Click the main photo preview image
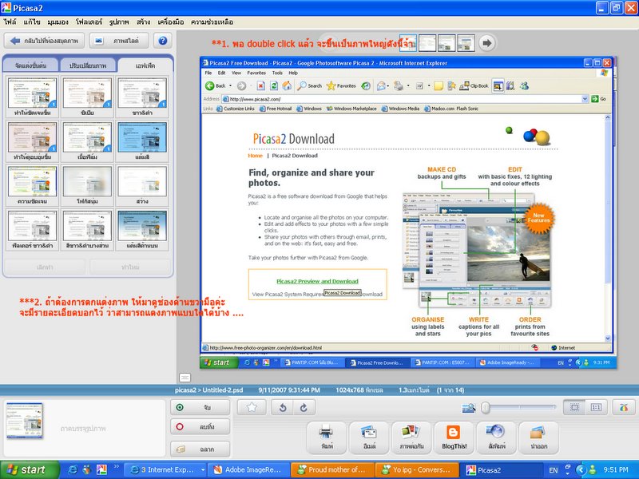This screenshot has width=639, height=479. click(x=408, y=212)
